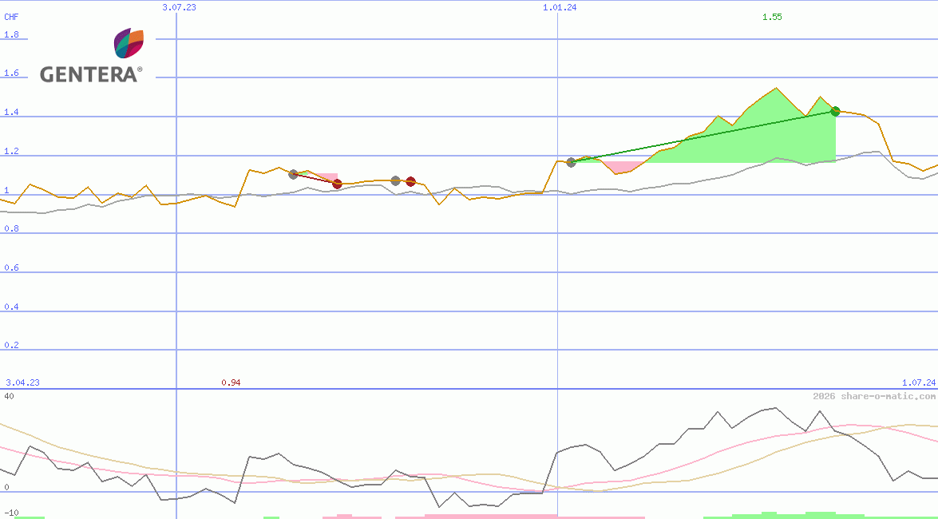
Task: Click the 3.04.23 start date label
Action: [x=22, y=382]
